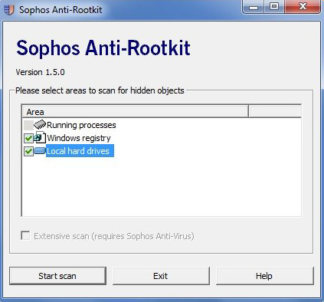Toggle the Running processes checkbox

click(x=28, y=125)
